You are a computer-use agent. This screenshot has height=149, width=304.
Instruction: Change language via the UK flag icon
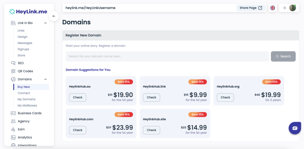point(273,8)
